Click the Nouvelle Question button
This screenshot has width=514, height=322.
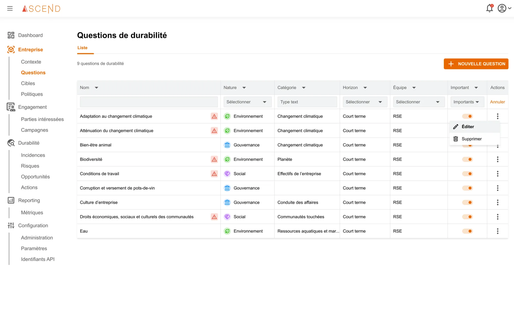click(x=476, y=64)
